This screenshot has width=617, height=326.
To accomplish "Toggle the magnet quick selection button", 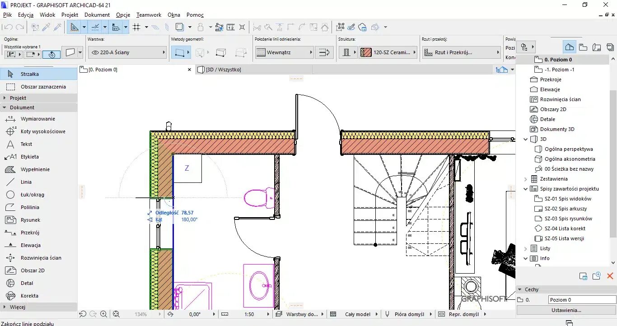I will pyautogui.click(x=51, y=54).
